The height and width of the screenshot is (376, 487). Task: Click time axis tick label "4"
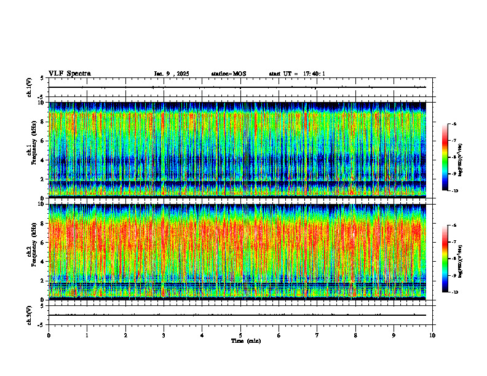tap(202, 335)
